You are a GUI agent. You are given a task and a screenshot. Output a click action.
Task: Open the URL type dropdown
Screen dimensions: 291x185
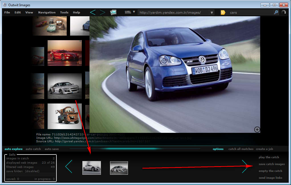tap(130, 12)
